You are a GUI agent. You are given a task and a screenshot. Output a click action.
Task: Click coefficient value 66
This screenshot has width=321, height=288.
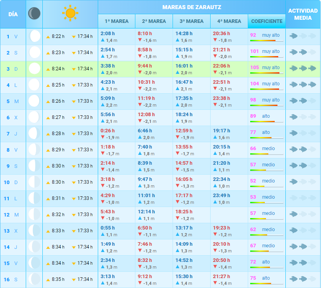coord(253,149)
